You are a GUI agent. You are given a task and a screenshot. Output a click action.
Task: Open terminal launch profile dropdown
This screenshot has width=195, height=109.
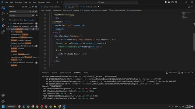(x=176, y=73)
